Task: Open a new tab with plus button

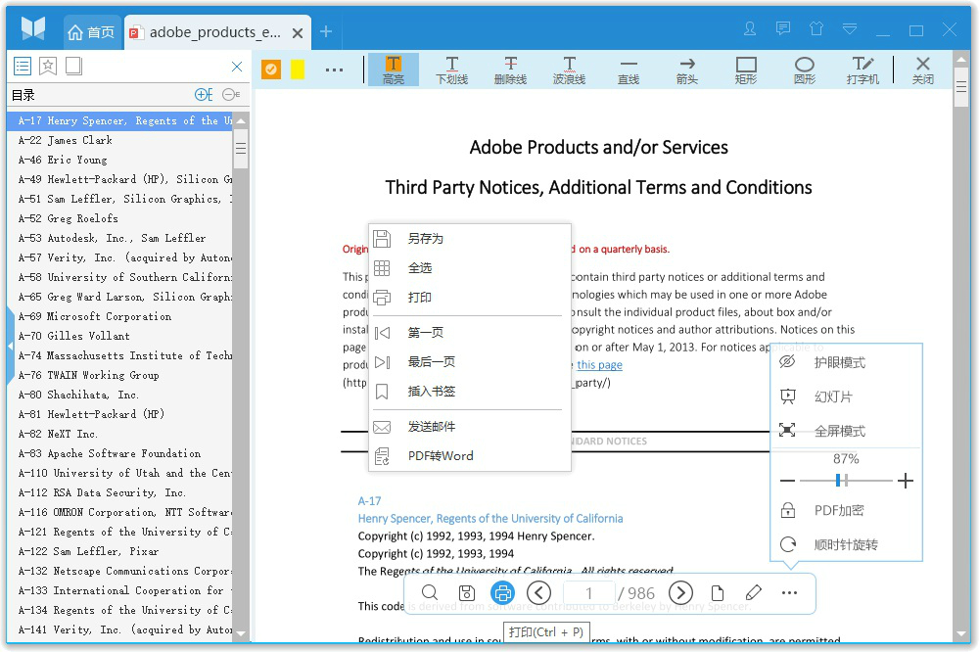Action: pyautogui.click(x=326, y=31)
